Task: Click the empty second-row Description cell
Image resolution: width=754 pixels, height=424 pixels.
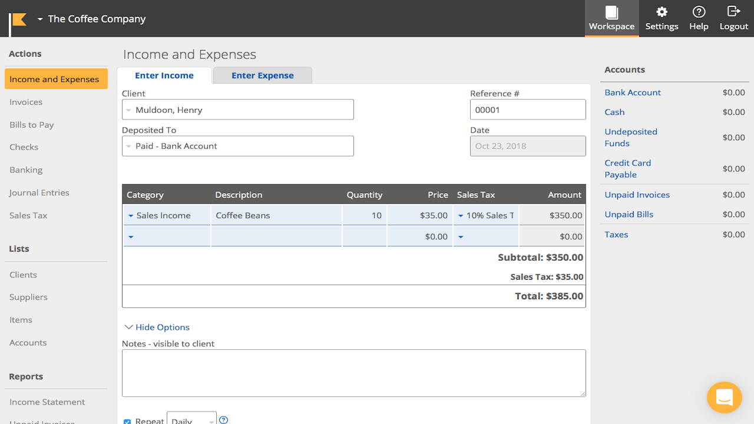Action: tap(276, 237)
